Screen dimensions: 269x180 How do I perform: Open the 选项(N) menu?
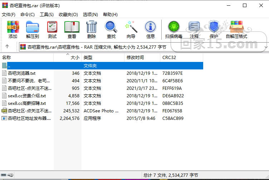[90, 15]
